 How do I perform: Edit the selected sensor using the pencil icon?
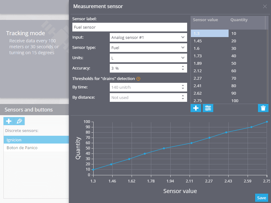pos(17,121)
